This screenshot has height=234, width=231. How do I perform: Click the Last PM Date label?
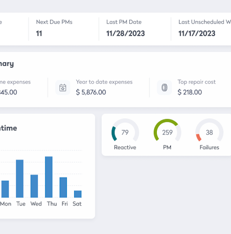[124, 22]
